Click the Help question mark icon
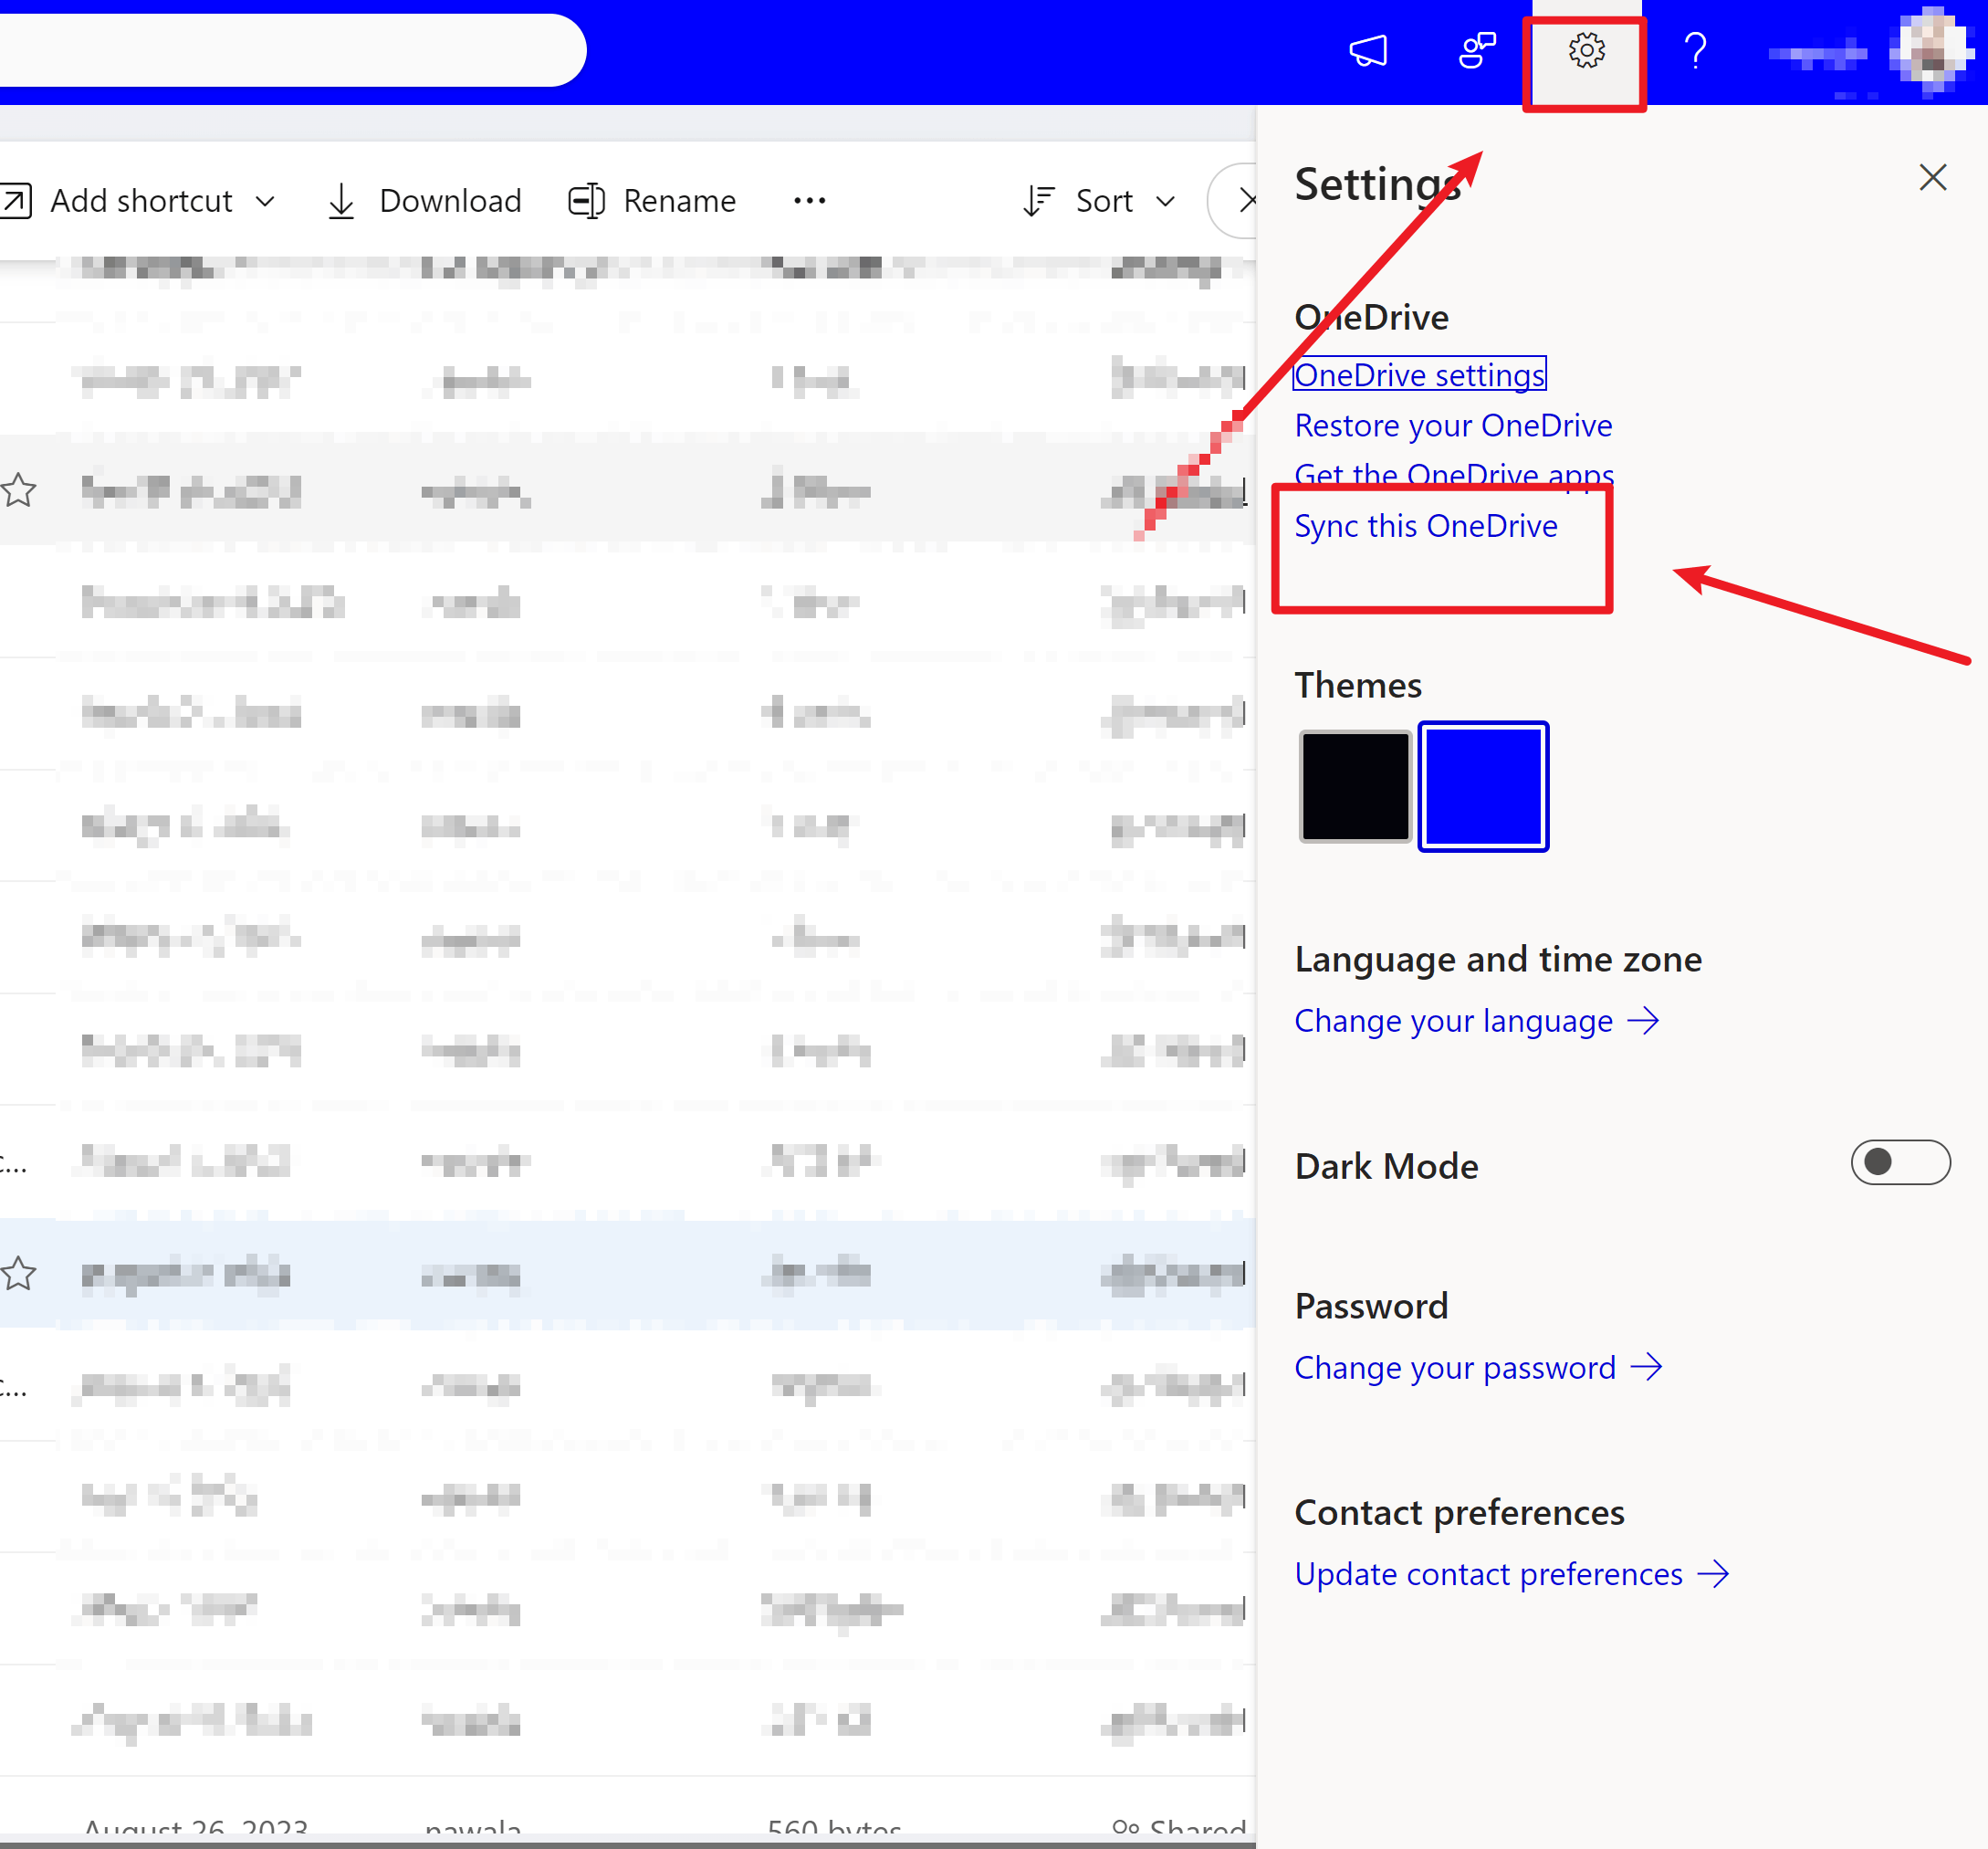The width and height of the screenshot is (1988, 1849). point(1695,50)
